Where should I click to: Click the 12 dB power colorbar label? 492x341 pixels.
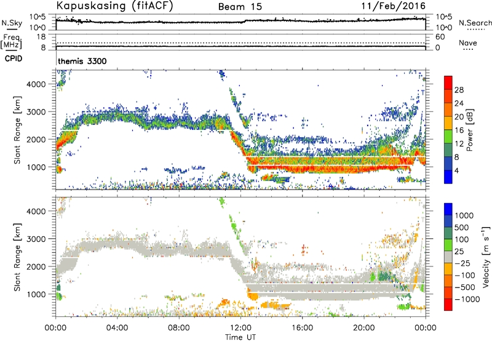(459, 144)
